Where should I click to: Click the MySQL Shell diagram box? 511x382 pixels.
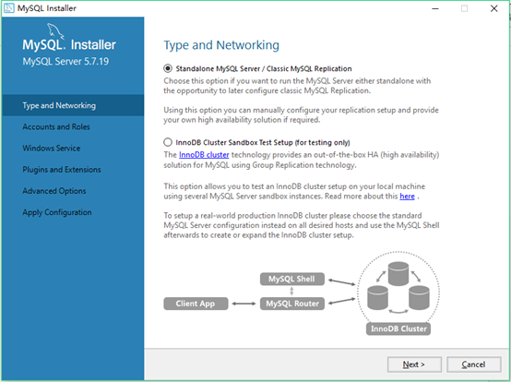click(292, 279)
